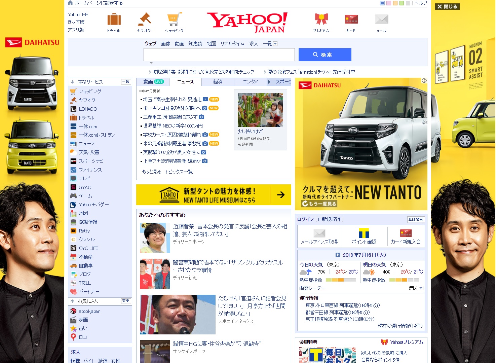
Task: Select 画像 search category
Action: pyautogui.click(x=165, y=44)
